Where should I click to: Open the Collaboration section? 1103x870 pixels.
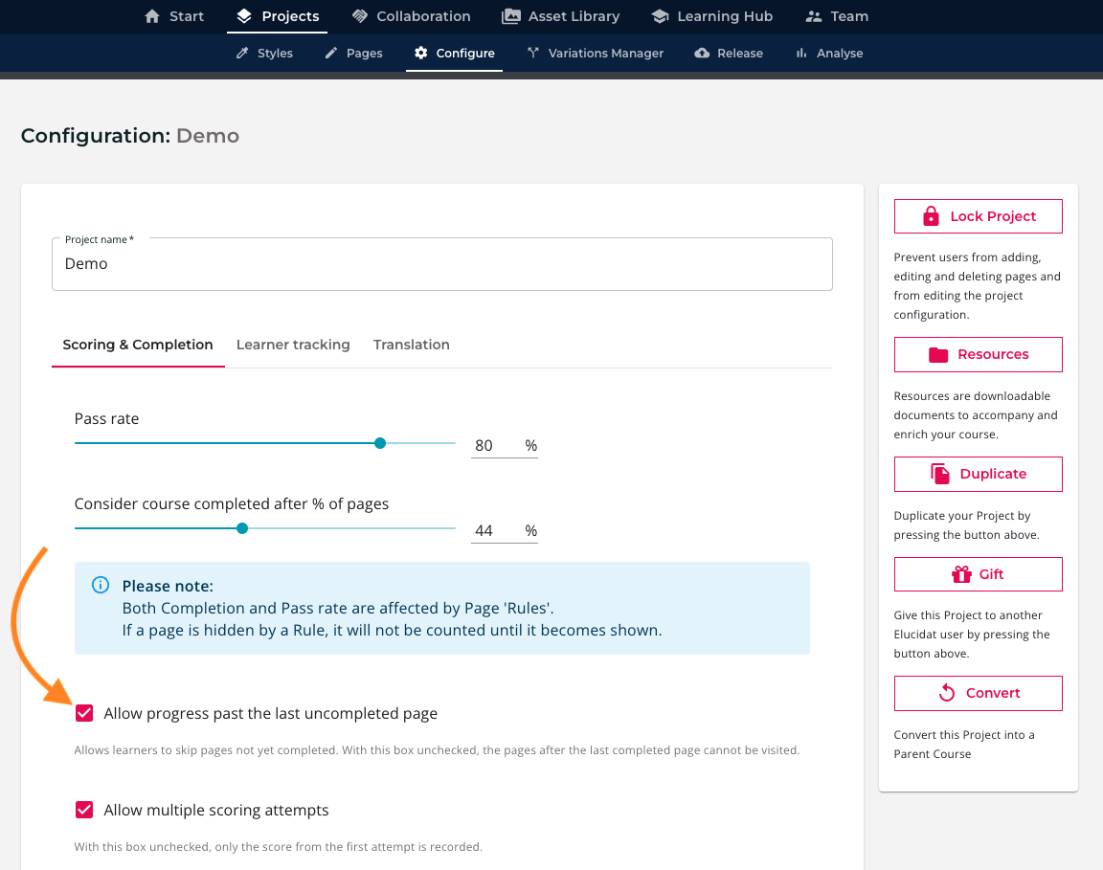tap(412, 16)
